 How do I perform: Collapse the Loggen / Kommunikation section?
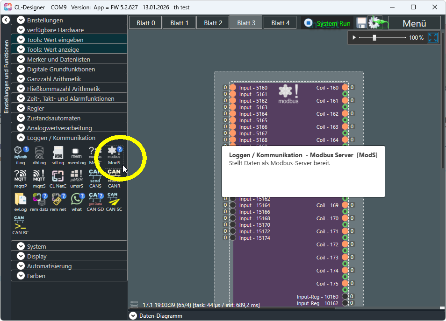tap(21, 138)
